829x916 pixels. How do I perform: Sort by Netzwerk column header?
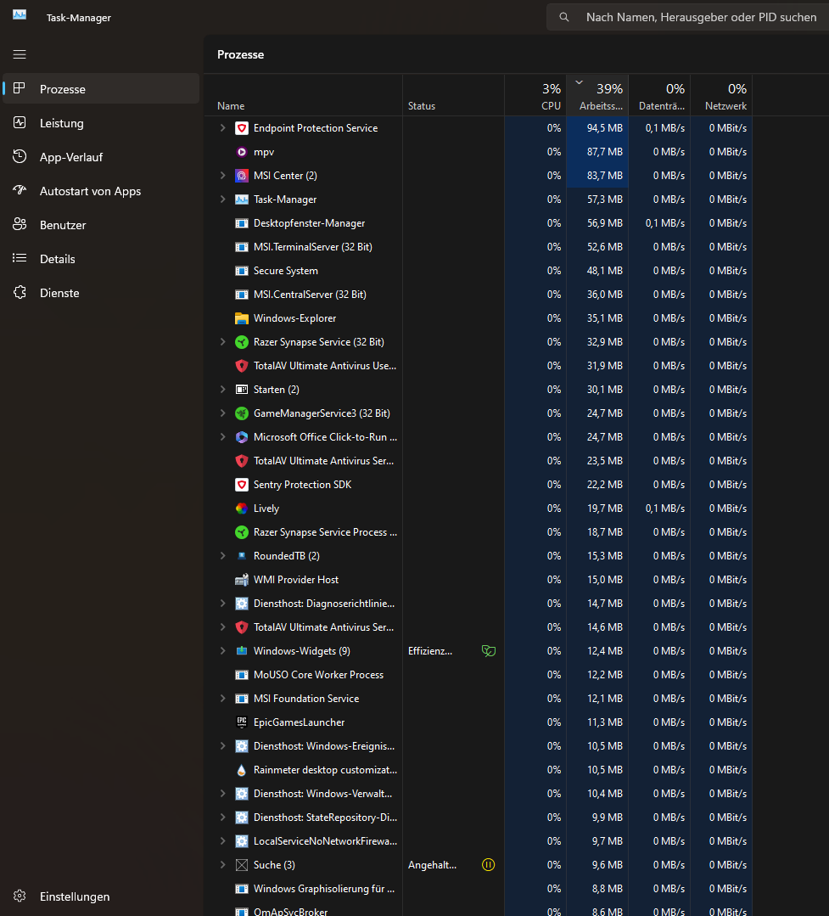[x=721, y=95]
